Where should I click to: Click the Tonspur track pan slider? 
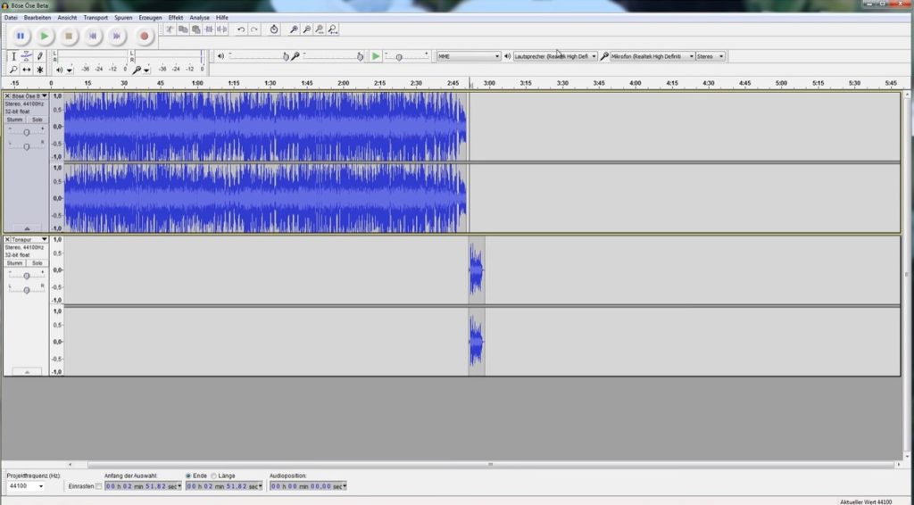point(26,289)
